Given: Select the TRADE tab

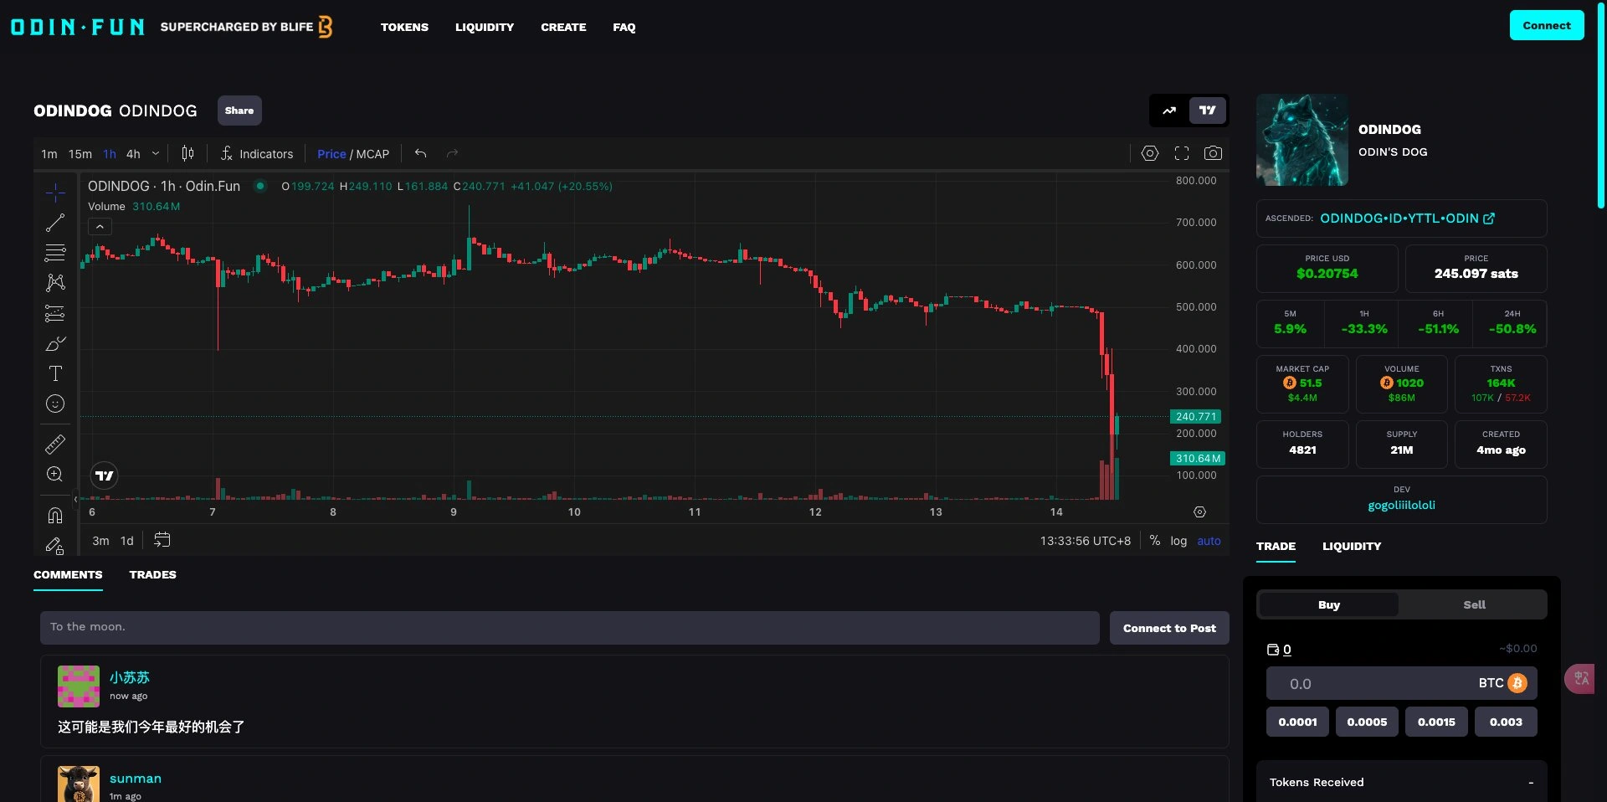Looking at the screenshot, I should 1276,546.
